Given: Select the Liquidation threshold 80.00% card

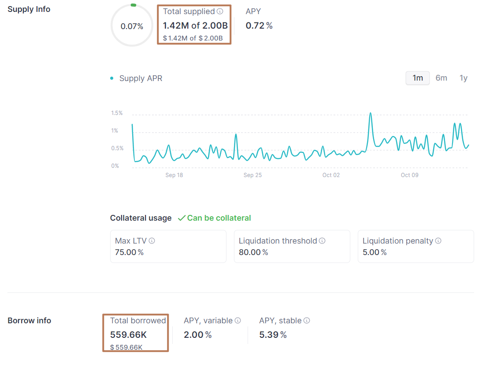Looking at the screenshot, I should (292, 247).
